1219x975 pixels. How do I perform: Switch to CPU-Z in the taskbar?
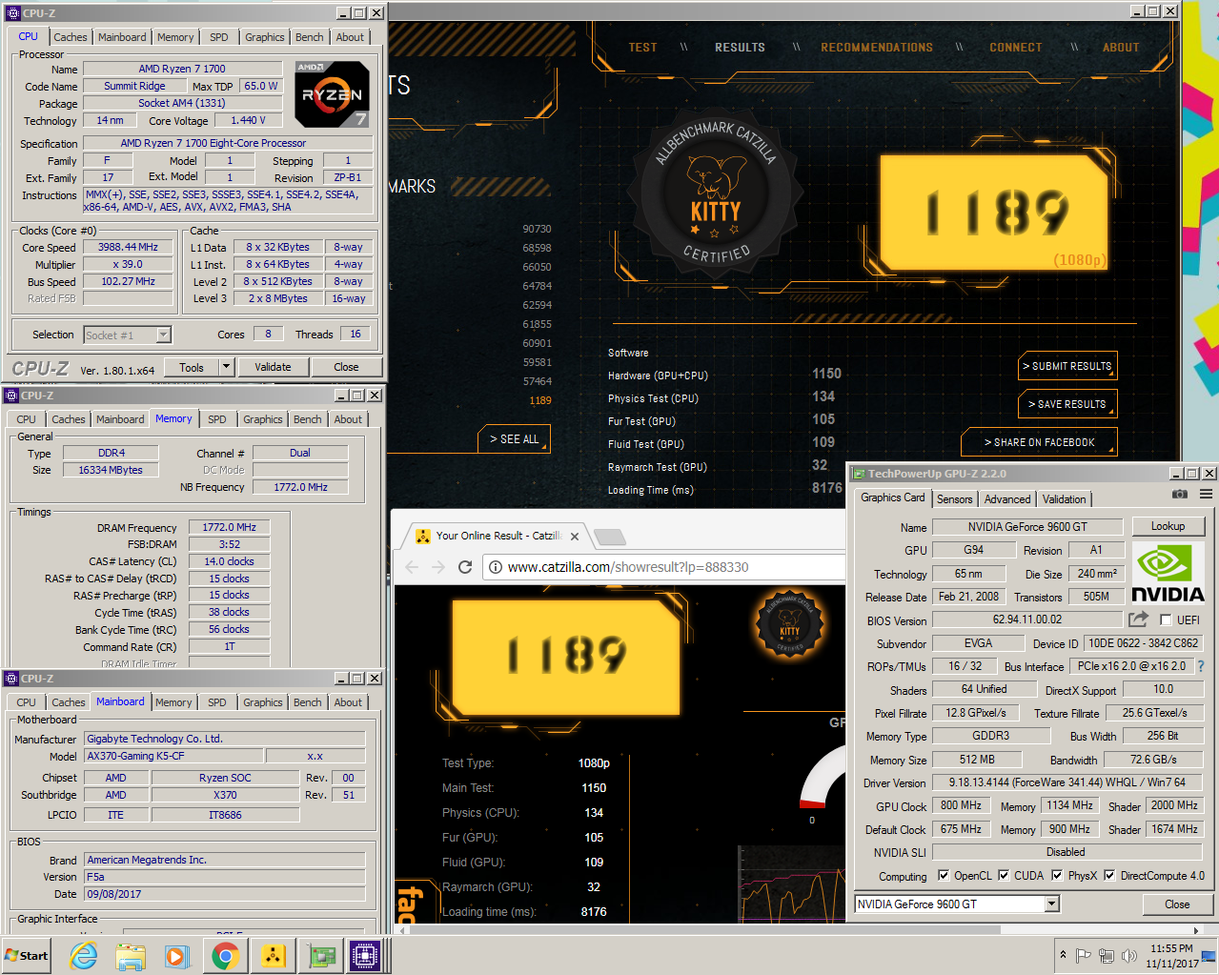click(365, 955)
